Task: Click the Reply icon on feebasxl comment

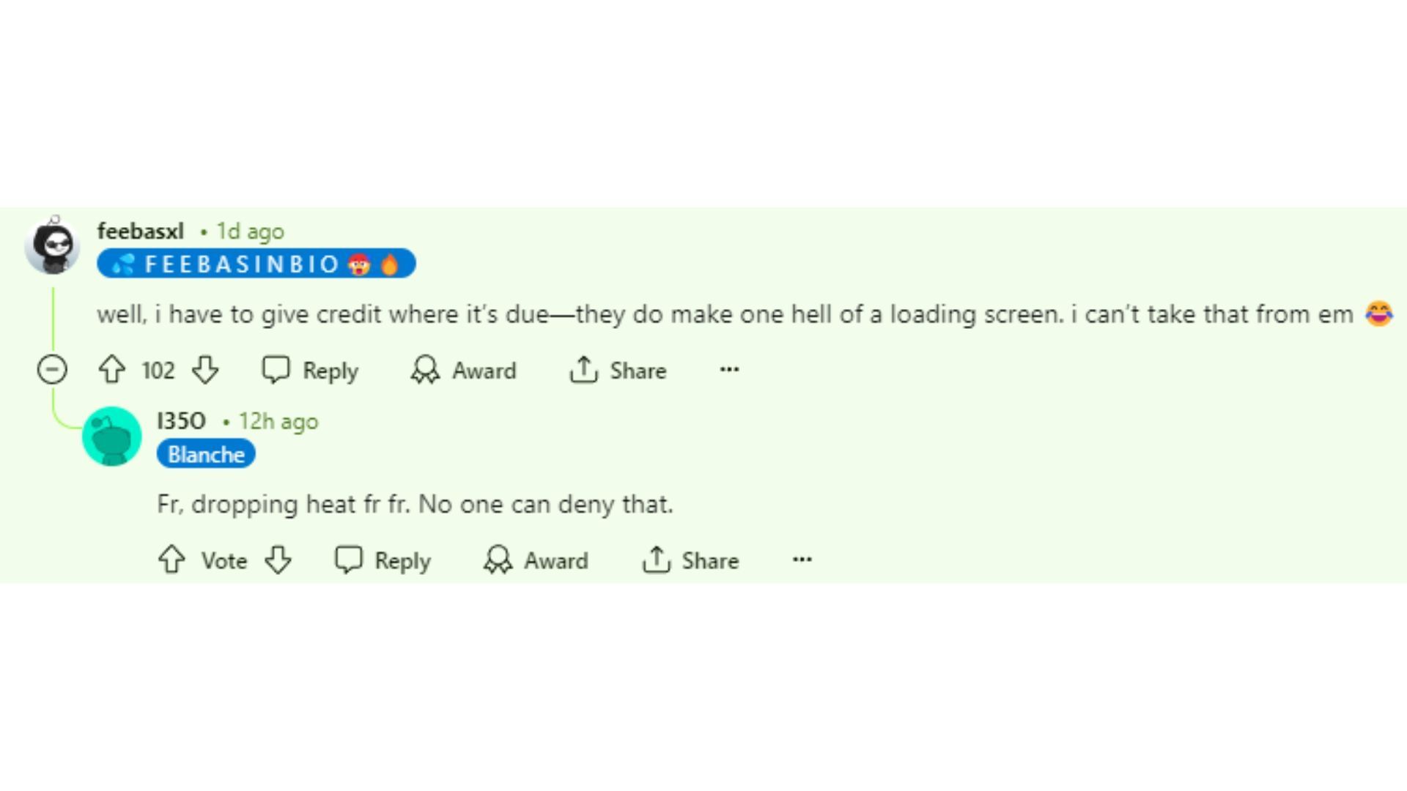Action: coord(276,370)
